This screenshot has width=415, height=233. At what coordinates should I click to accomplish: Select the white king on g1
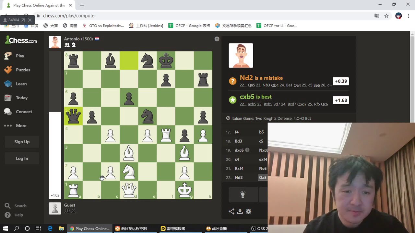[x=184, y=190]
